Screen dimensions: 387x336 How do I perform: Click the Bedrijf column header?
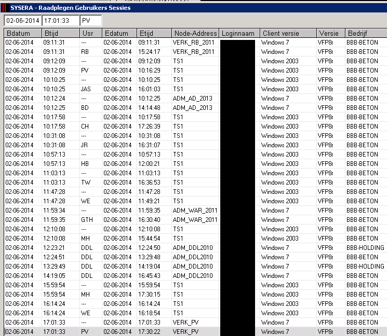point(366,33)
